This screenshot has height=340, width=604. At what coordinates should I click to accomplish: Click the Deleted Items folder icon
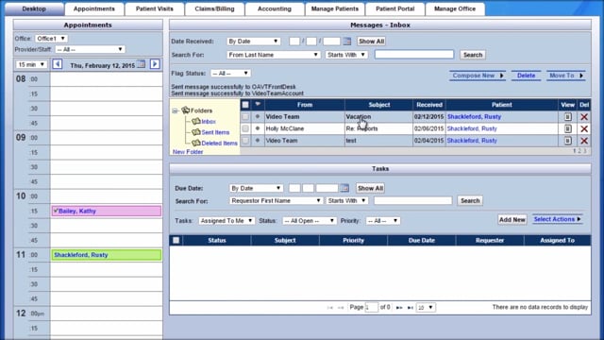[x=196, y=143]
